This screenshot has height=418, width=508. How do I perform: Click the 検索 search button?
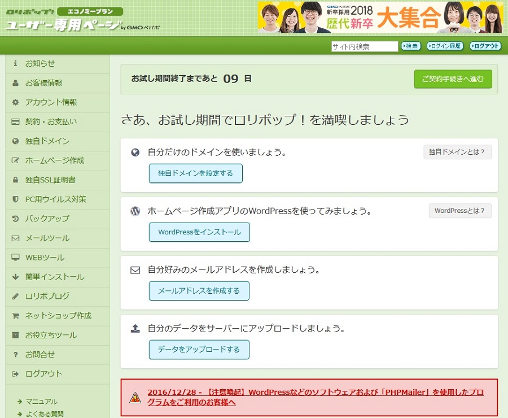(411, 46)
